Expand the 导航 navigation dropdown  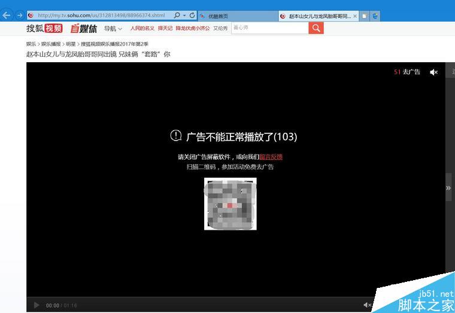tap(113, 29)
